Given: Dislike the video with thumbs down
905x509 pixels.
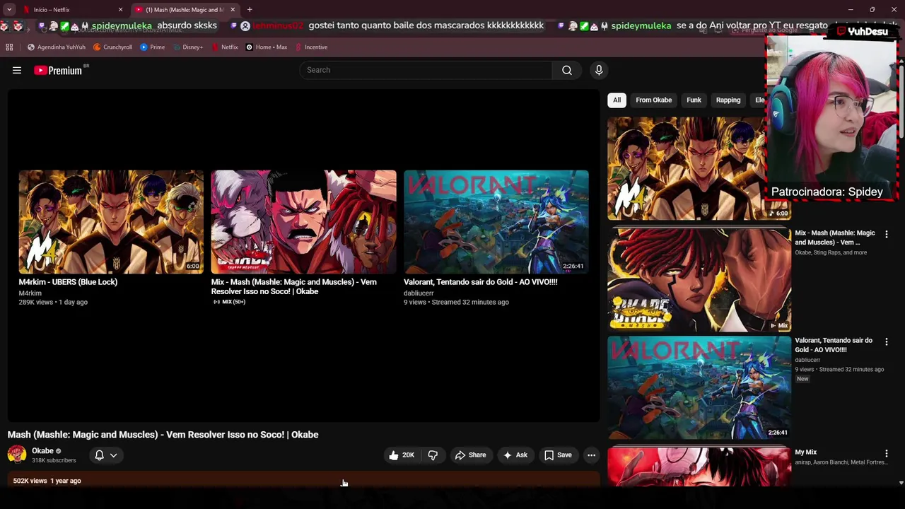Looking at the screenshot, I should (433, 455).
